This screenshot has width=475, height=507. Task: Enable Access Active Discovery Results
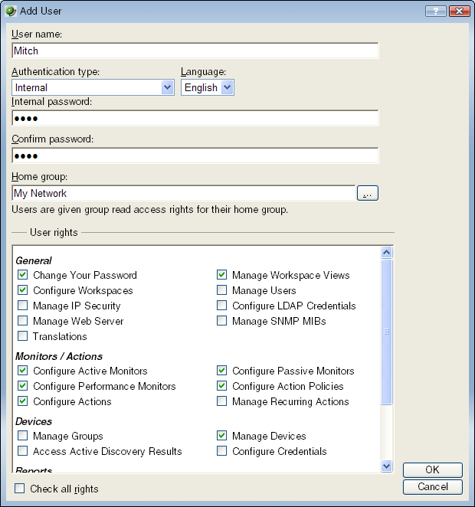tap(23, 451)
